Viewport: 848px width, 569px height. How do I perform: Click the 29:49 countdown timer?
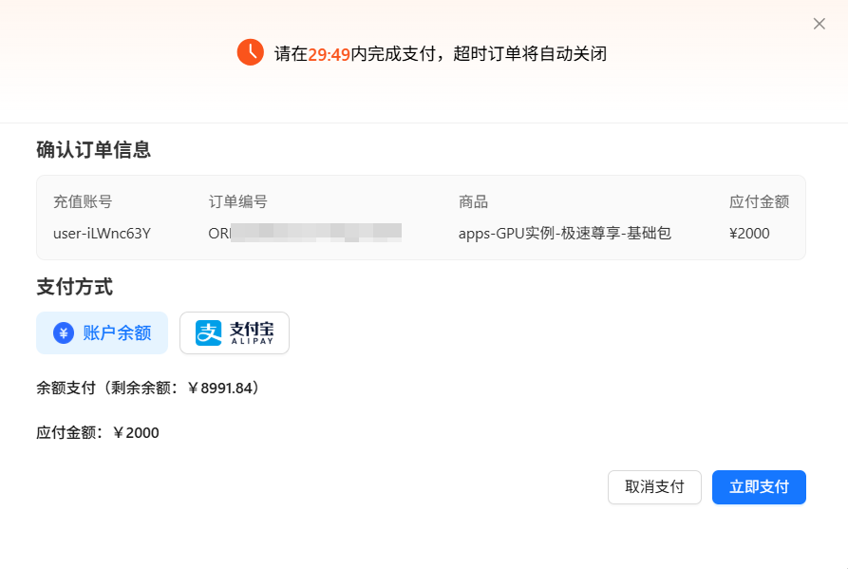[329, 54]
